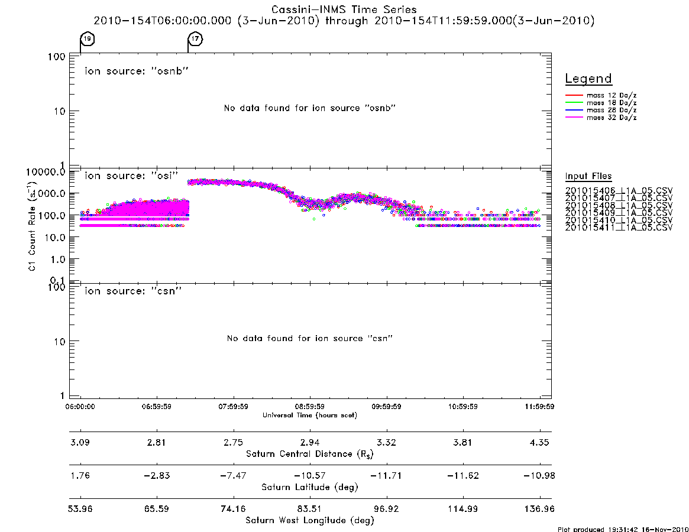This screenshot has height=532, width=689.
Task: Click the 06:00:00 time tick label
Action: tap(80, 407)
